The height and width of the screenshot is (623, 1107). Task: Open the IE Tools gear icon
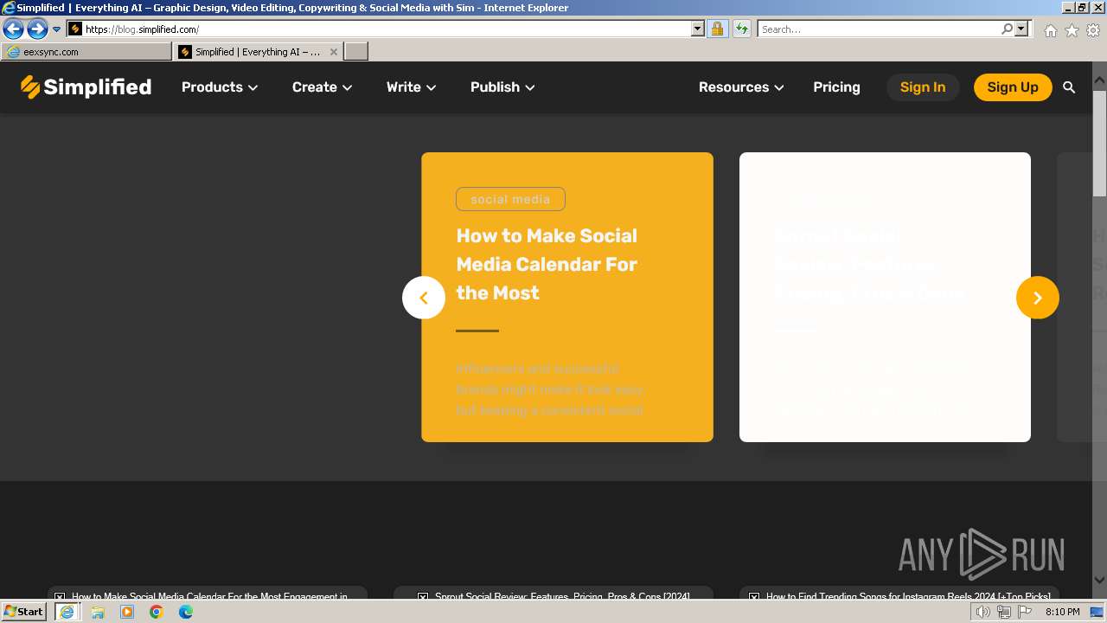tap(1093, 30)
